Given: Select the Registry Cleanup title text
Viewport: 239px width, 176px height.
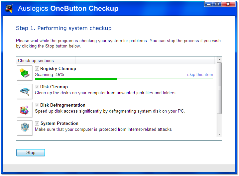Looking at the screenshot, I should (58, 68).
